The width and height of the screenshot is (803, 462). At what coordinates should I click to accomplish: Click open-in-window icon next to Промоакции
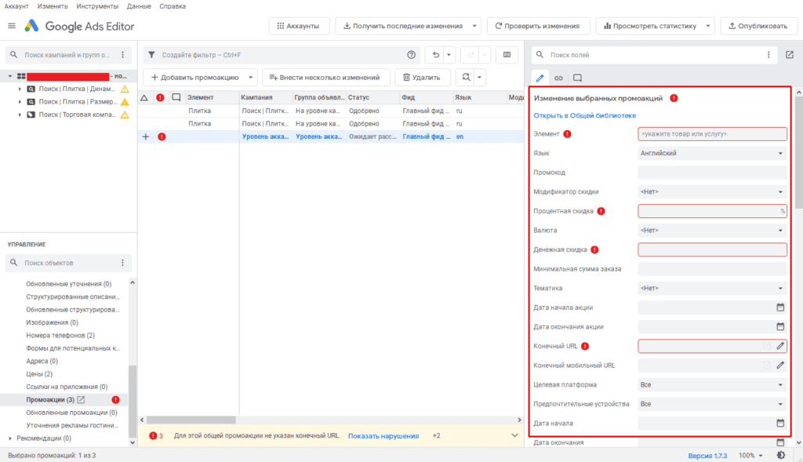click(x=81, y=399)
